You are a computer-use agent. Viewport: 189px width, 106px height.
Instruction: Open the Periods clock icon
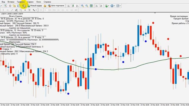click(x=112, y=6)
